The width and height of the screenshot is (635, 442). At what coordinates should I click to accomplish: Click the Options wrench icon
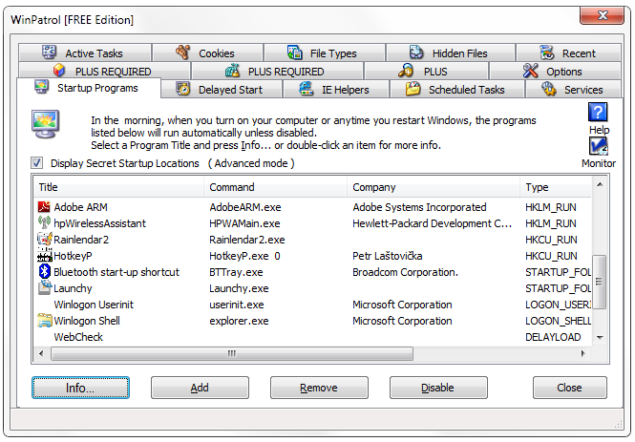pos(530,71)
